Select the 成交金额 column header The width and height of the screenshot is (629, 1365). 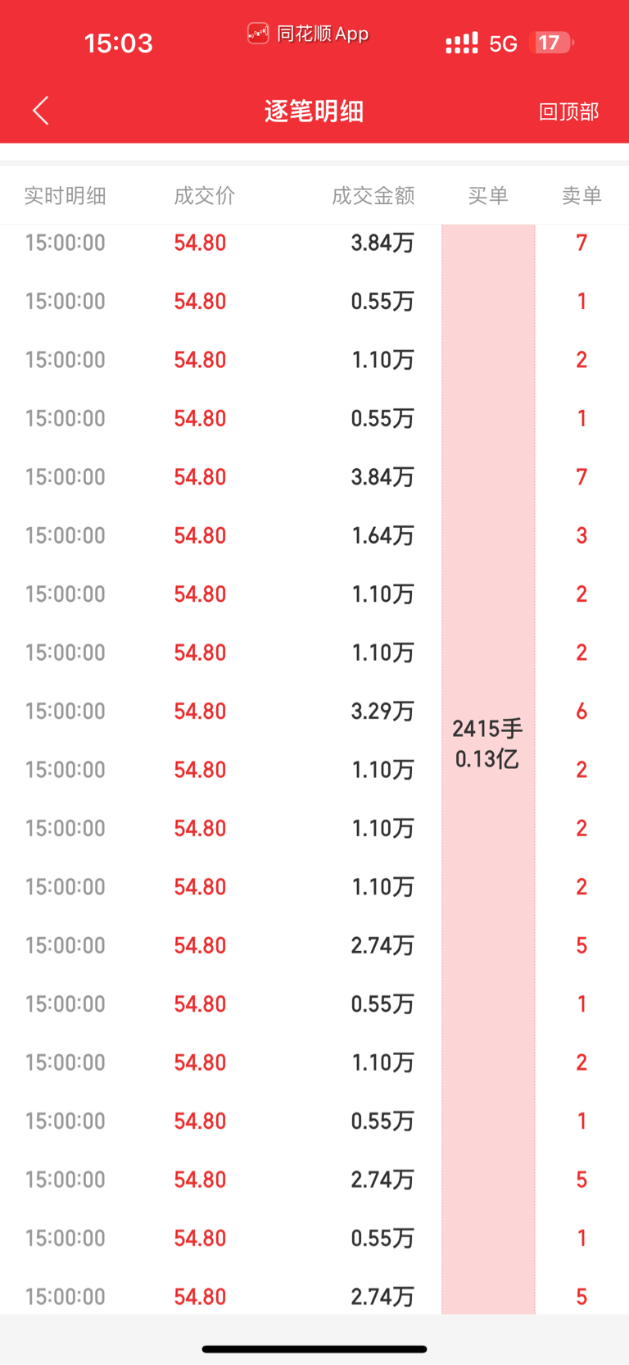(x=373, y=196)
